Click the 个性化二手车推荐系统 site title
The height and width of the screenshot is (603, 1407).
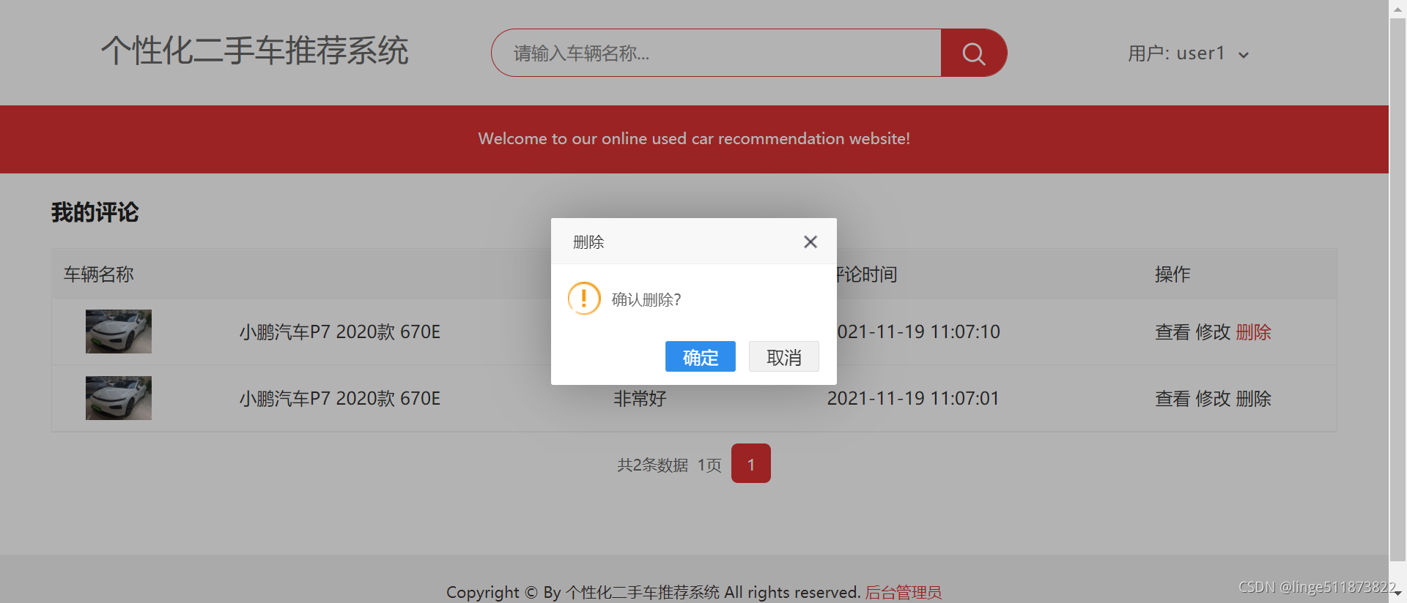(255, 50)
